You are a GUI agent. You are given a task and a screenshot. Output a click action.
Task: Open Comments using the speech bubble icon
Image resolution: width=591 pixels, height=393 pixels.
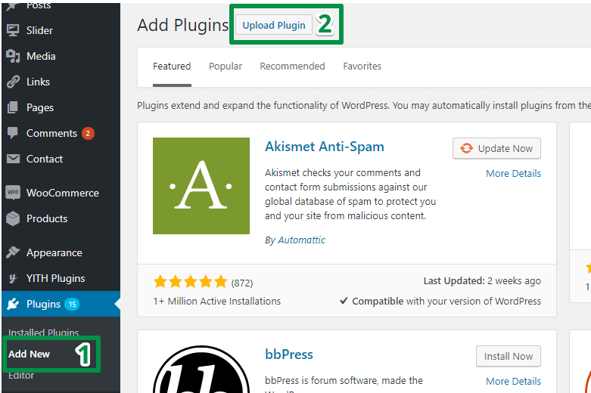click(13, 133)
